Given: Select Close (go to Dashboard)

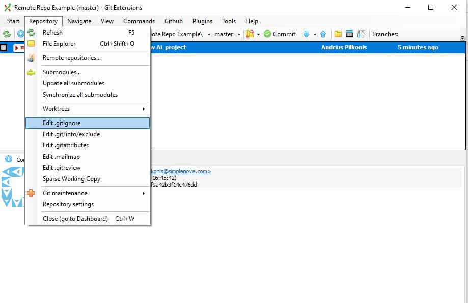Looking at the screenshot, I should [88, 219].
